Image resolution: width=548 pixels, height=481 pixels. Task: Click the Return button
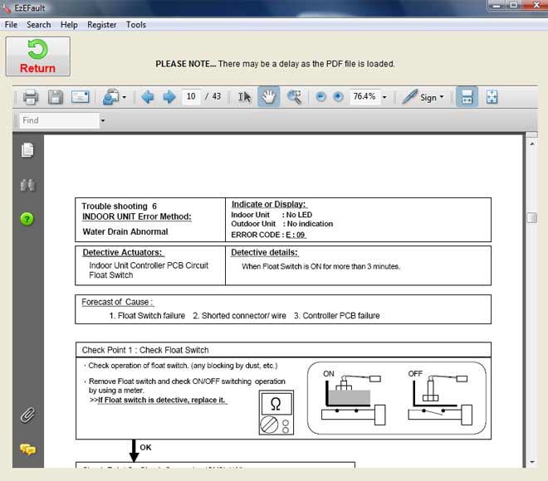coord(37,56)
